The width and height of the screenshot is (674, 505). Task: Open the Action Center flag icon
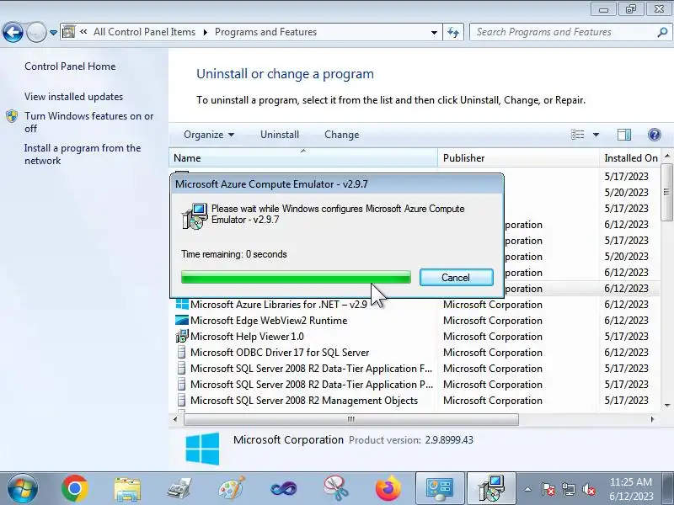tap(548, 489)
